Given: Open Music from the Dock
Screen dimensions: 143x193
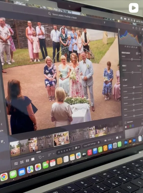Looking at the screenshot, I should coord(90,153).
